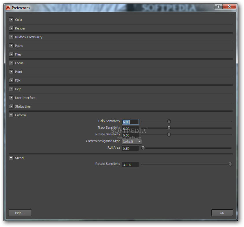Click the Track Sensitivity value field
Viewport: 244px width, 227px height.
[130, 129]
